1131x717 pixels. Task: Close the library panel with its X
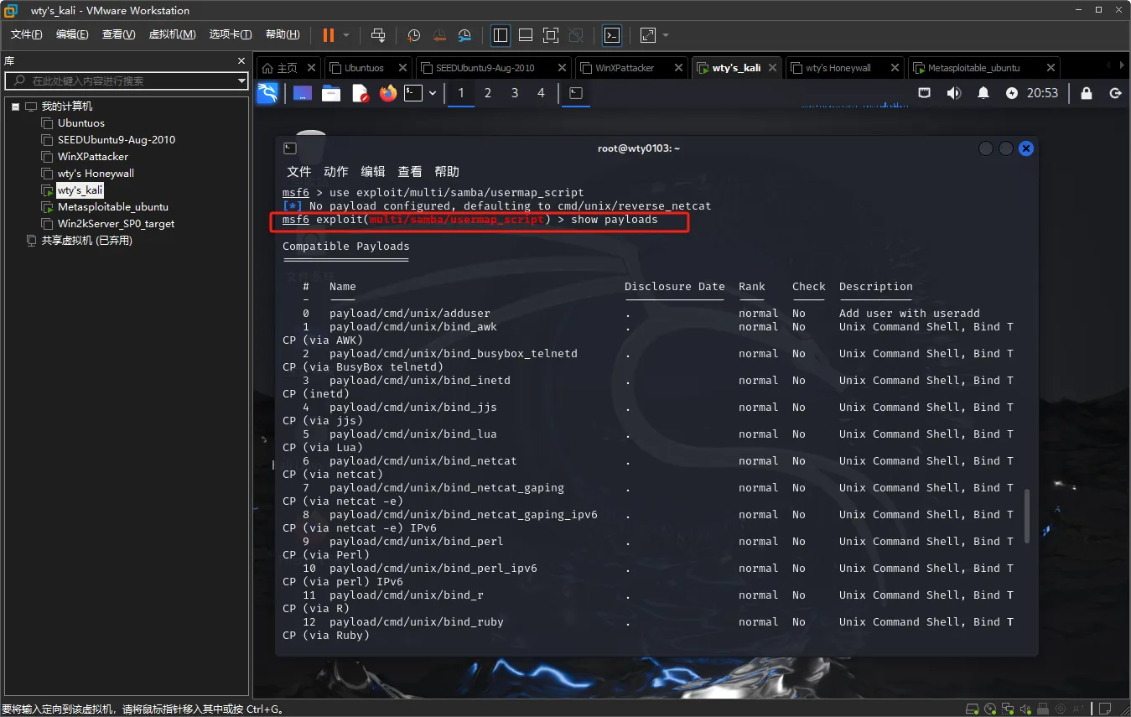(241, 61)
